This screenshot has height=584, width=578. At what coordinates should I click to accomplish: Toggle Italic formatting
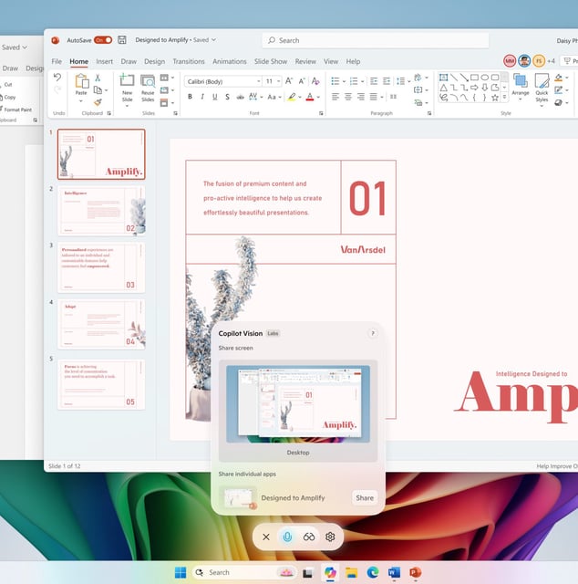(x=202, y=97)
